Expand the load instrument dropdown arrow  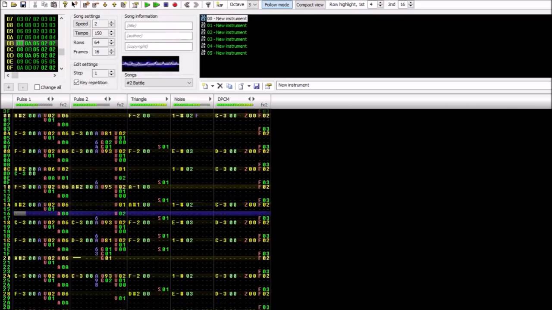point(248,86)
